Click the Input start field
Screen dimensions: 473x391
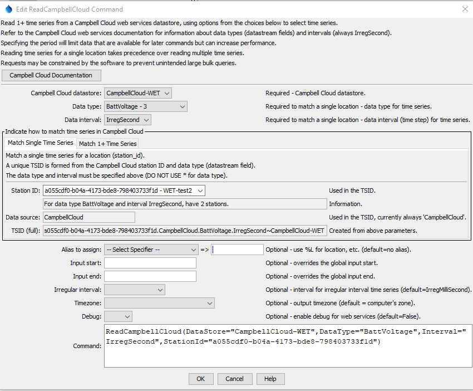coord(150,263)
